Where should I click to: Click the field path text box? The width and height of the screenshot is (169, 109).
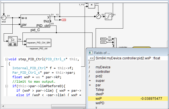coord(131,58)
